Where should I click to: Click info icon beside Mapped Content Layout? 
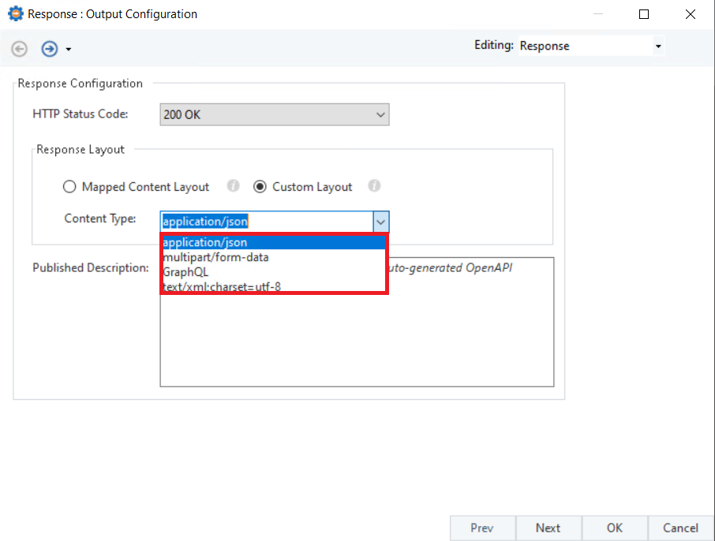click(x=233, y=186)
